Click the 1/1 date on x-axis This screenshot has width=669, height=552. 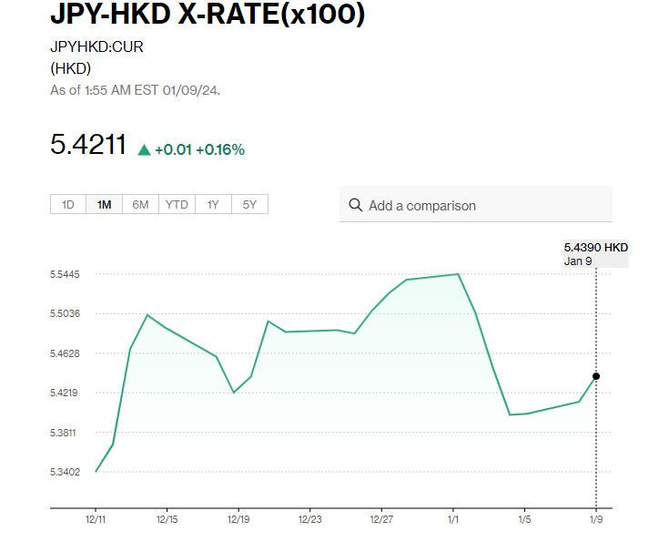[452, 520]
